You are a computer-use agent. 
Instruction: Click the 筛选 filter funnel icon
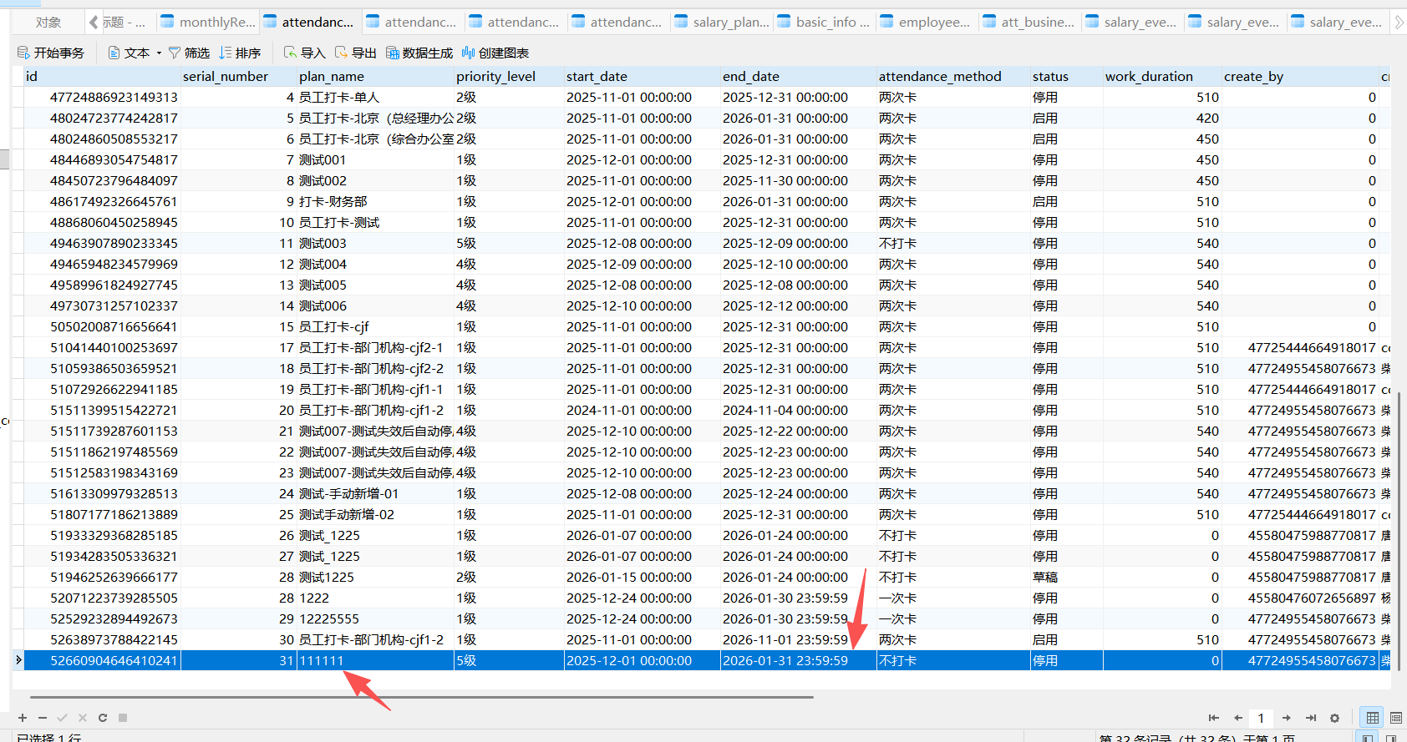coord(175,53)
